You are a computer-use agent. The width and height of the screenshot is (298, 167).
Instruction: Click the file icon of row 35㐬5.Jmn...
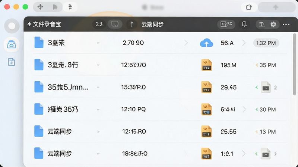click(x=39, y=87)
